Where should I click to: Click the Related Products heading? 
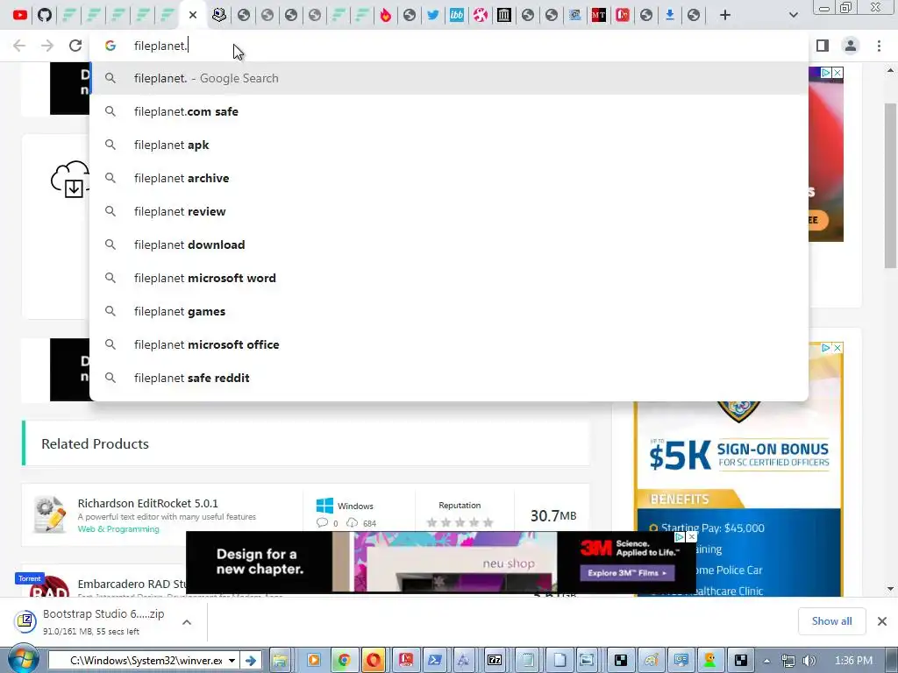coord(95,443)
